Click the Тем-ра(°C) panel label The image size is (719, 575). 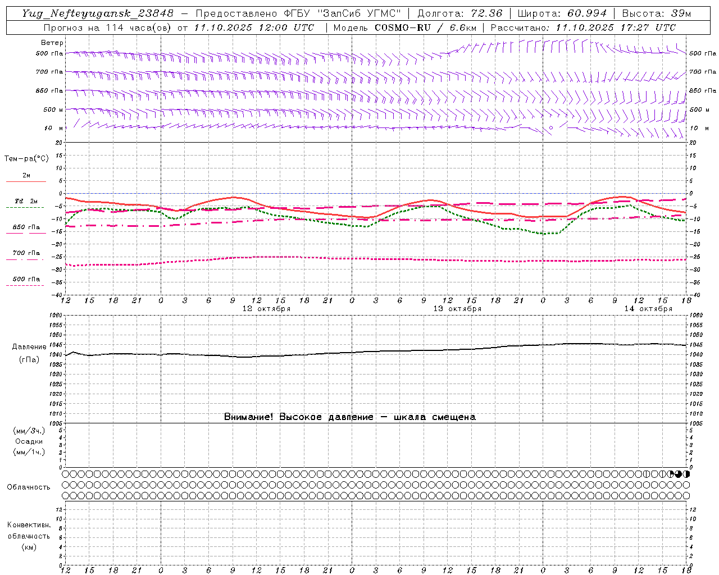pyautogui.click(x=26, y=159)
